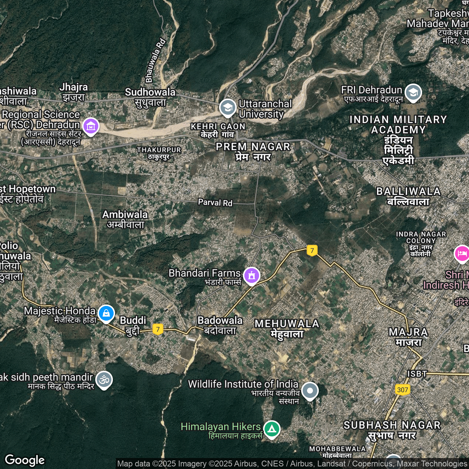The width and height of the screenshot is (469, 469).
Task: Click the Wildlife Institute of India pin
Action: tap(310, 391)
